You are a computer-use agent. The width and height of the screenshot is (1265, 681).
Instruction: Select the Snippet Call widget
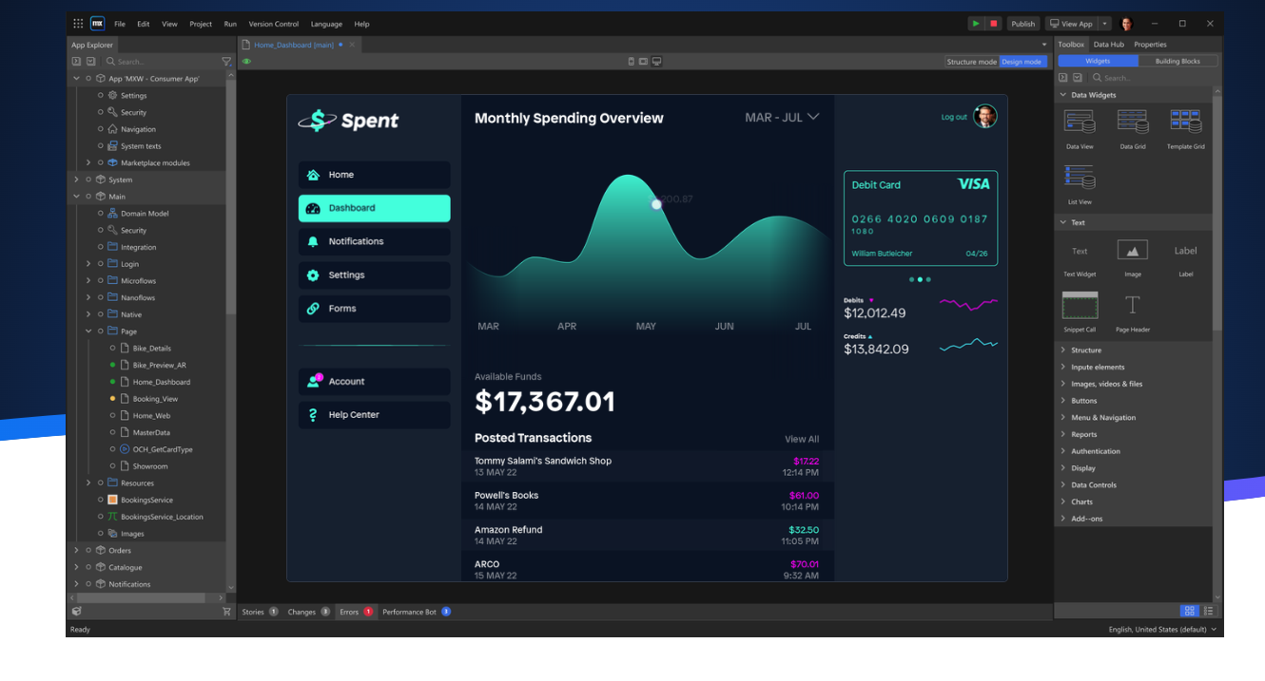[1080, 312]
